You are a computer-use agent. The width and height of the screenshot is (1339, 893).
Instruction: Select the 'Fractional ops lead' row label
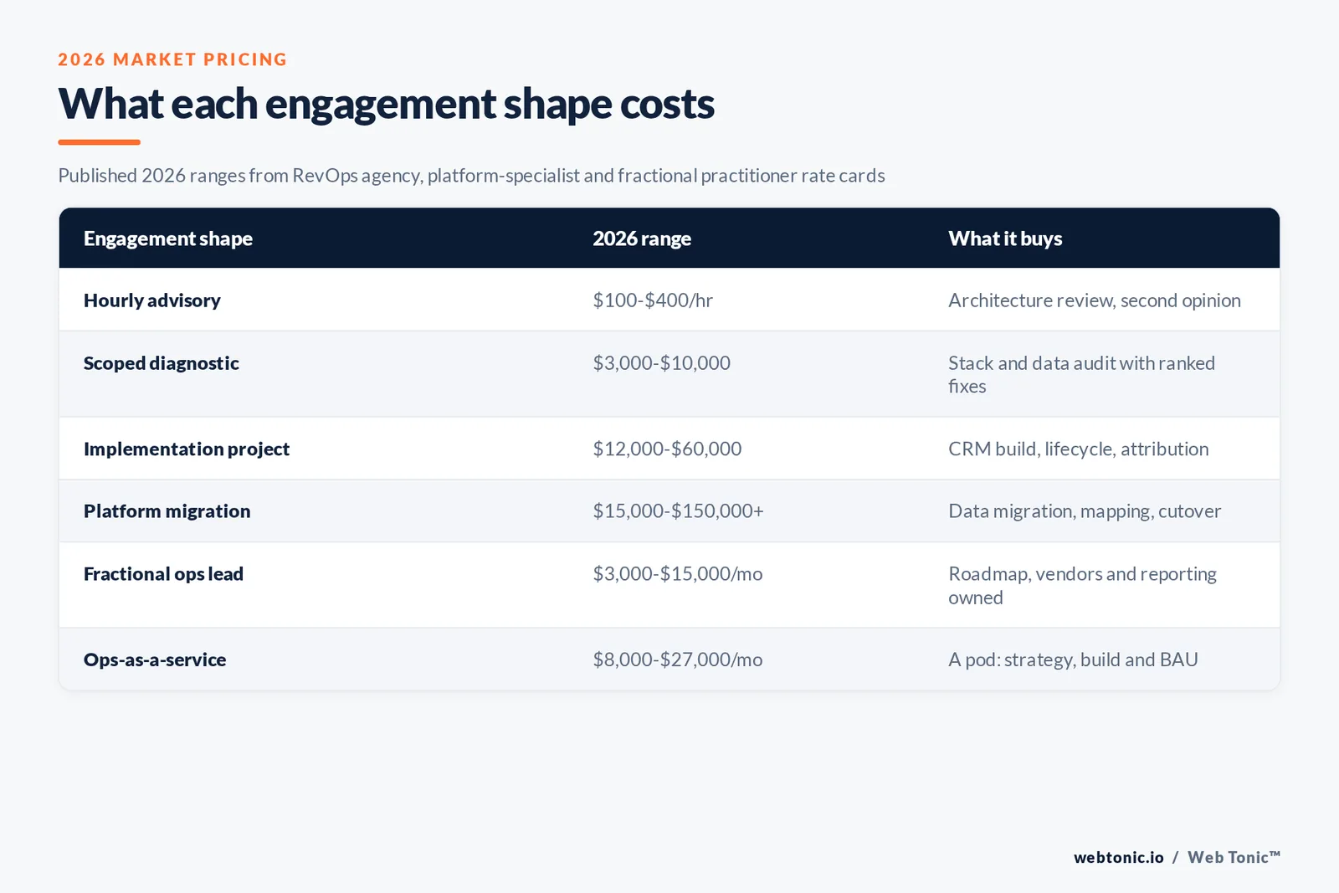pyautogui.click(x=164, y=574)
